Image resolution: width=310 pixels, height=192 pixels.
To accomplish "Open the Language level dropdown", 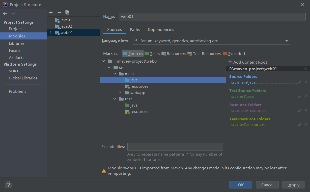I will (x=212, y=41).
